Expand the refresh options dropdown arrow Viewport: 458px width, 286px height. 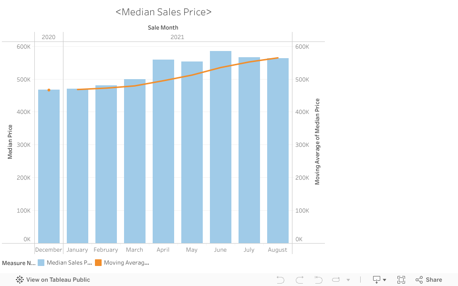(x=348, y=280)
